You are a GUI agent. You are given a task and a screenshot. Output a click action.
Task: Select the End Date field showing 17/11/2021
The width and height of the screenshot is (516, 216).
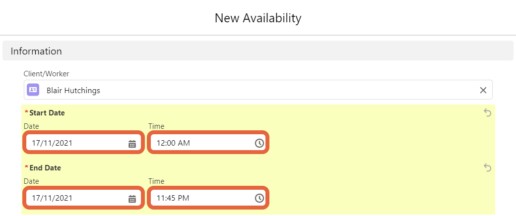pyautogui.click(x=83, y=198)
